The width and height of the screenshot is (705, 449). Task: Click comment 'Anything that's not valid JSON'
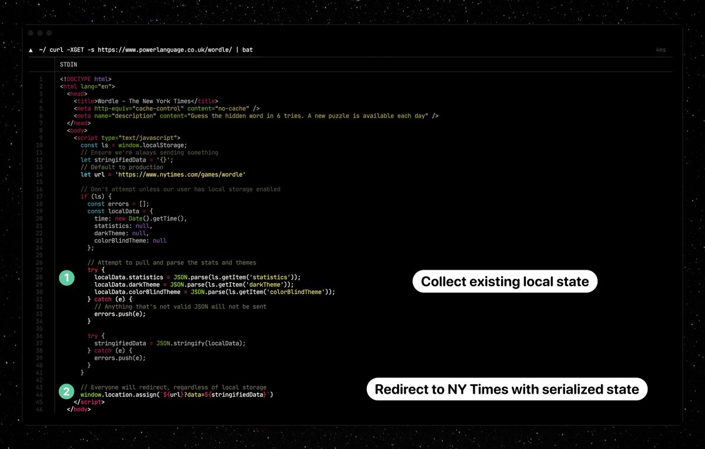(x=180, y=306)
